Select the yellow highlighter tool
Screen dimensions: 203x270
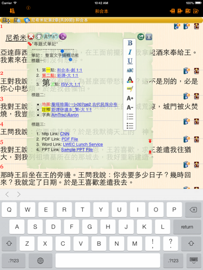pyautogui.click(x=130, y=89)
